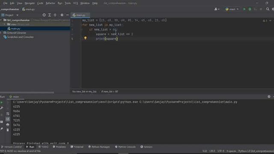Screen dimensions: 274x154
Task: Select main.py in the project tree
Action: (15, 29)
